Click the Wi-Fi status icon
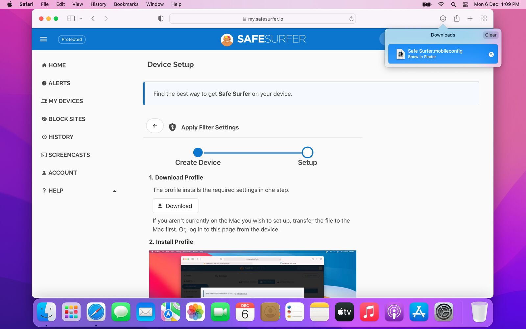The image size is (526, 329). point(441,4)
